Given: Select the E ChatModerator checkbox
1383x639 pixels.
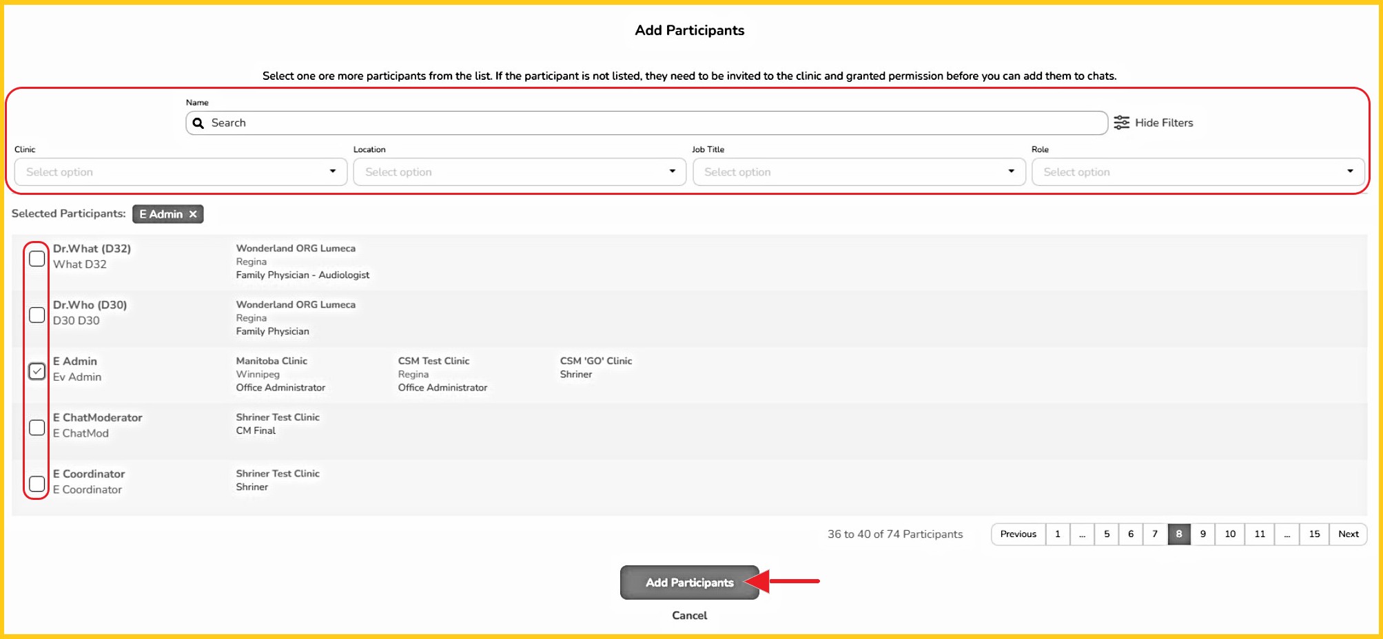Looking at the screenshot, I should tap(37, 428).
